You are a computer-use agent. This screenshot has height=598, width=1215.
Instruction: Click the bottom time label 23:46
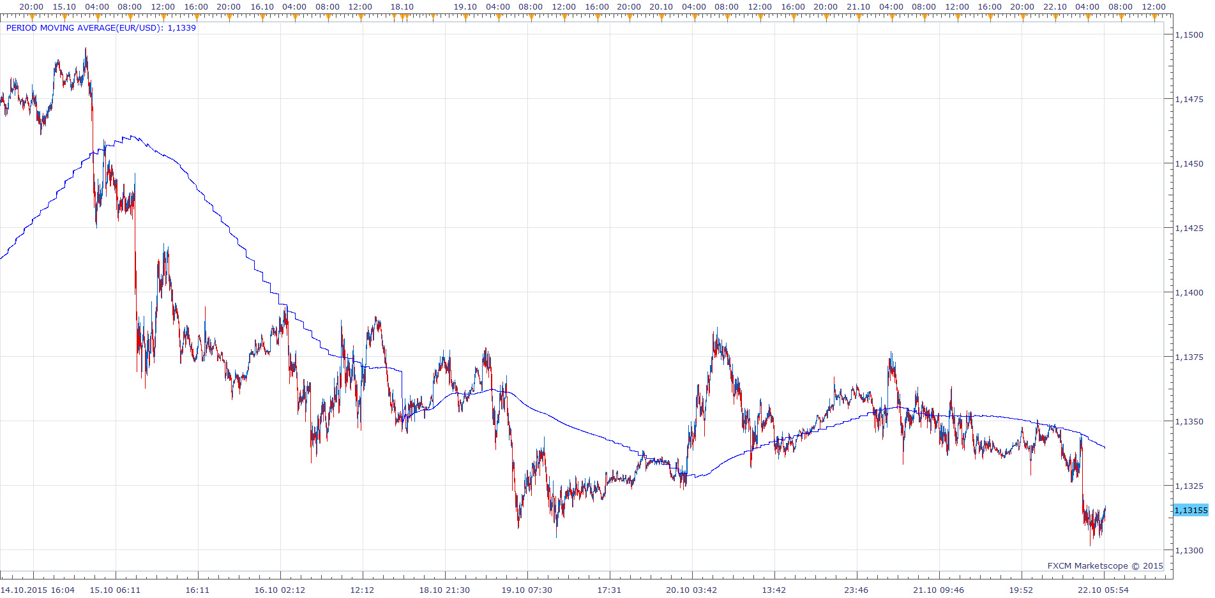[856, 590]
